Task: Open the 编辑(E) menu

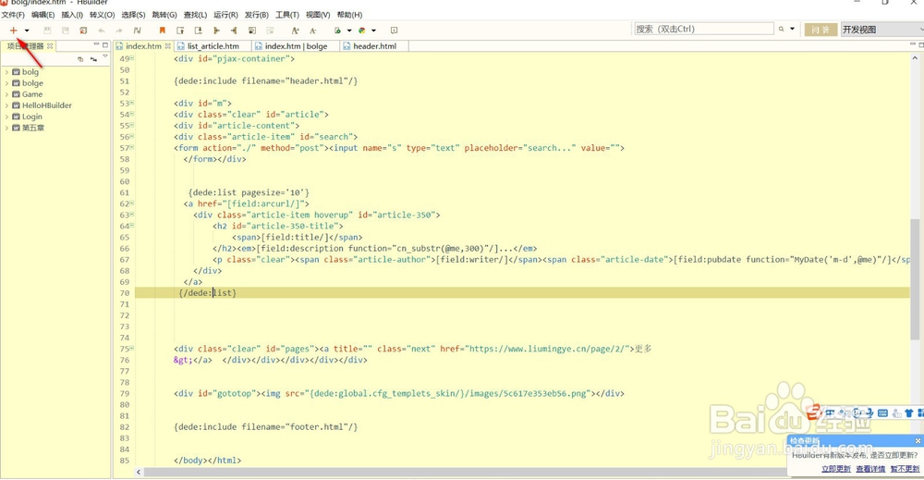Action: (43, 15)
